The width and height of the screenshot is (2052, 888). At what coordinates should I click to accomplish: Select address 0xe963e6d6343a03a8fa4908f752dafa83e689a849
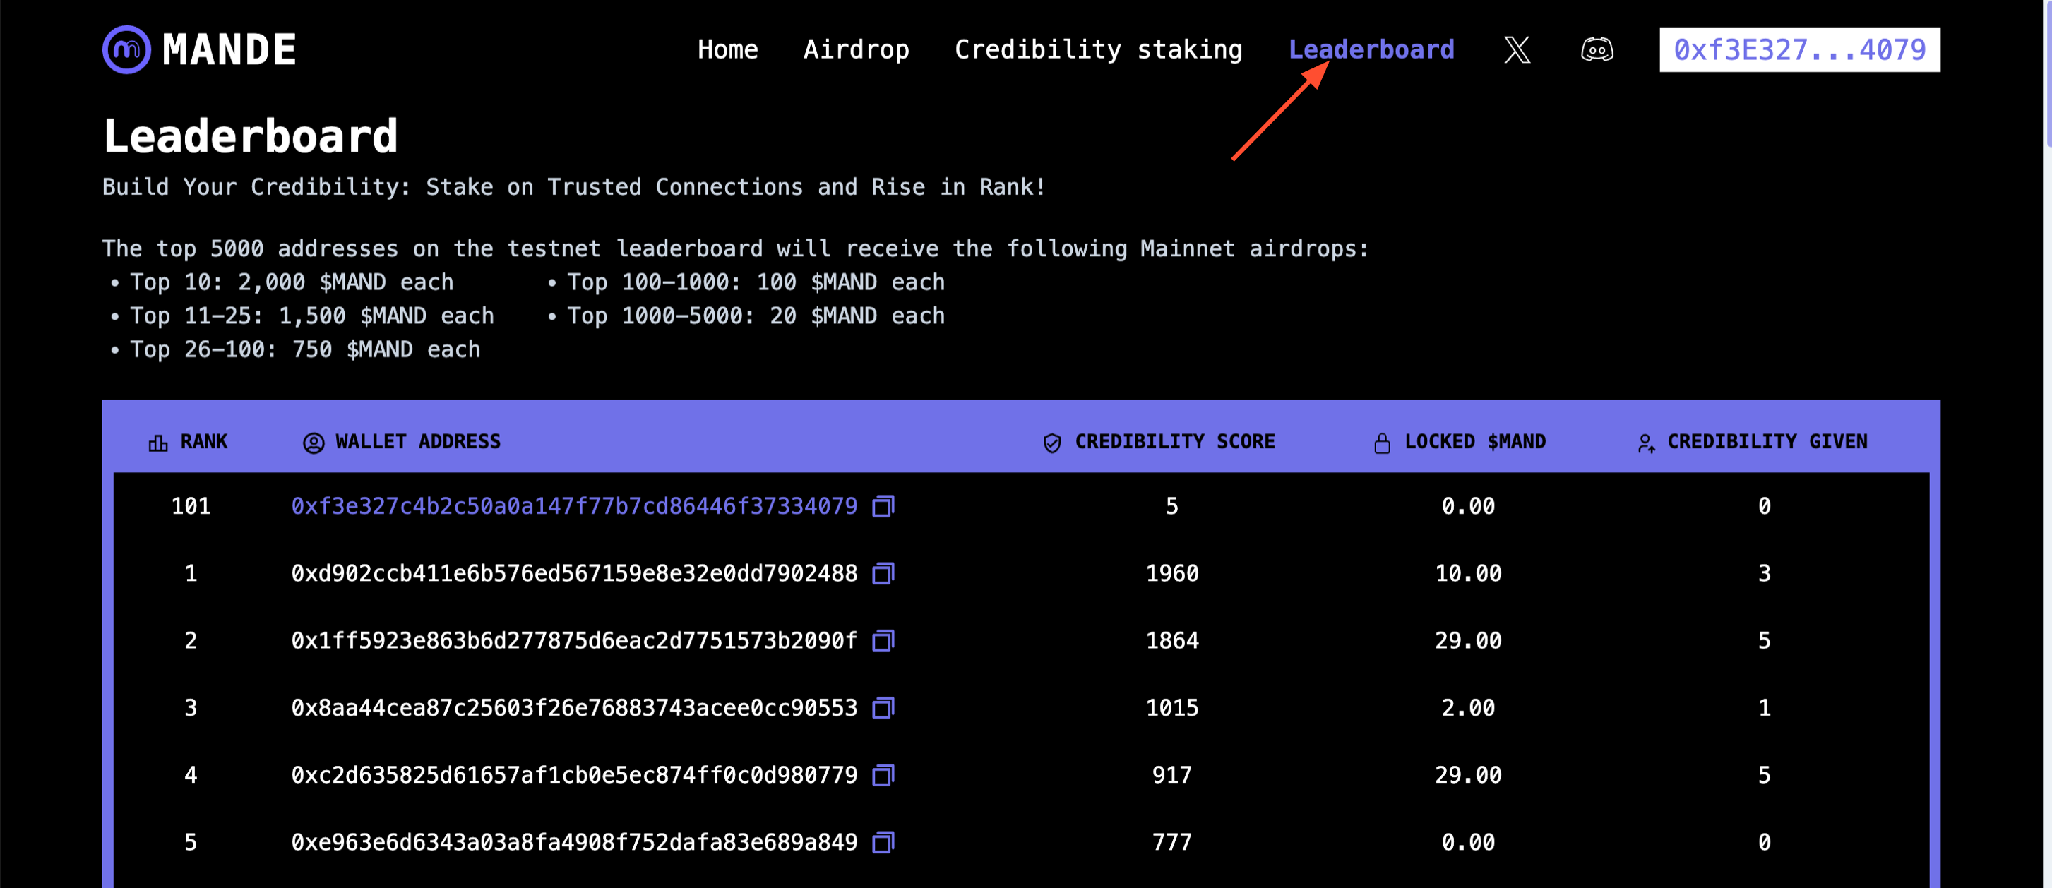coord(573,843)
